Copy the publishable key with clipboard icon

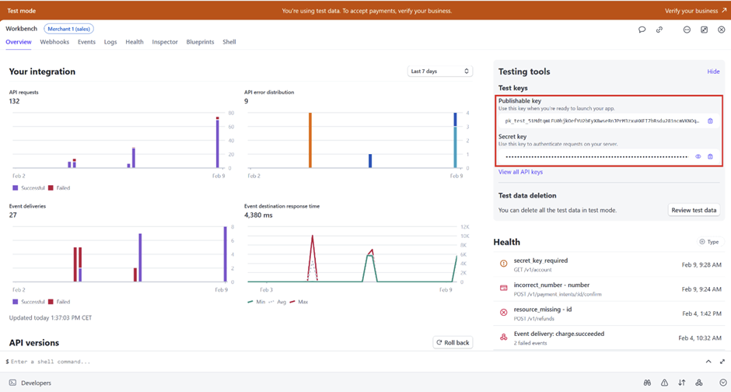point(710,121)
